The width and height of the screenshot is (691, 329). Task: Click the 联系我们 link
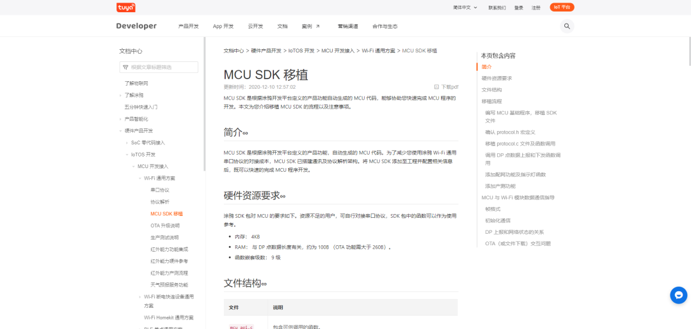[497, 8]
